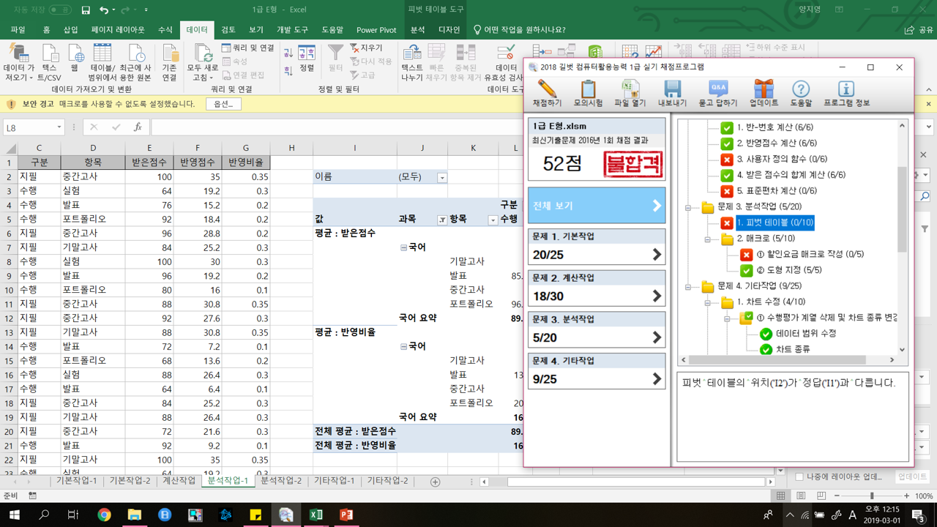The width and height of the screenshot is (937, 527).
Task: Click the 옵션... security warning button
Action: [x=223, y=104]
